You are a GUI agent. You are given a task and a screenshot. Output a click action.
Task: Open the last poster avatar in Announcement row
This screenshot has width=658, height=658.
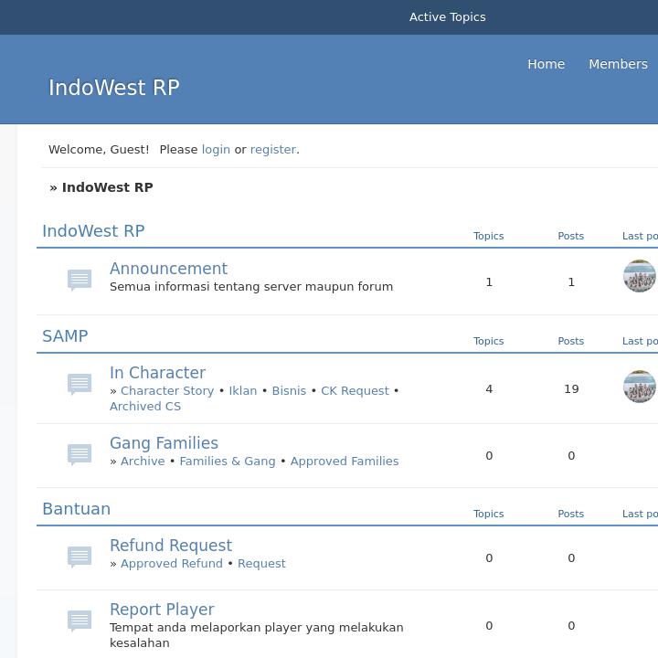pyautogui.click(x=639, y=276)
